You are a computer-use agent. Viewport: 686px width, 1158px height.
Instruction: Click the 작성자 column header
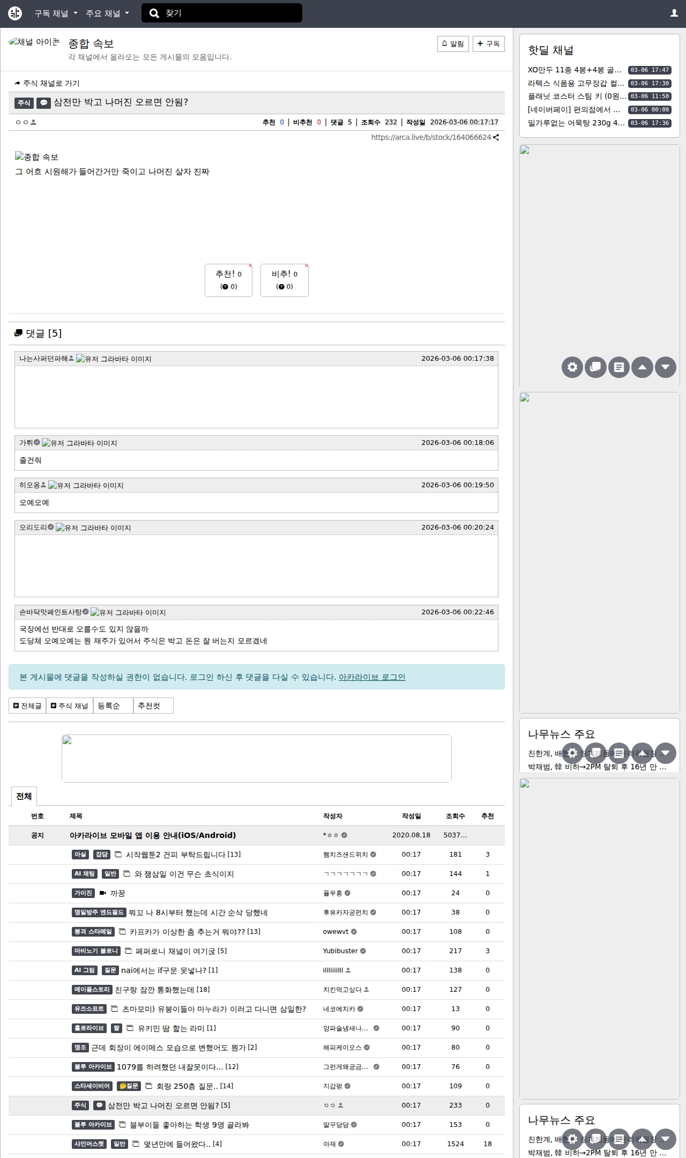pyautogui.click(x=332, y=816)
